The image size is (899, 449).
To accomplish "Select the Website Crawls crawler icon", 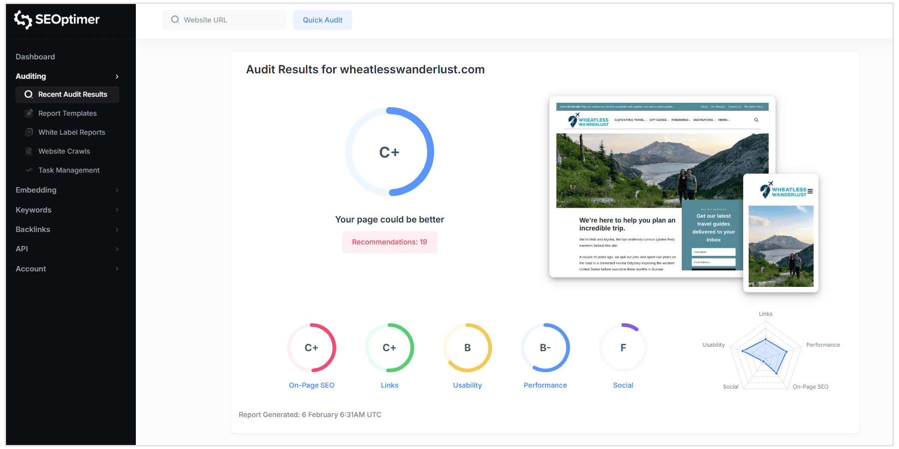I will 29,151.
